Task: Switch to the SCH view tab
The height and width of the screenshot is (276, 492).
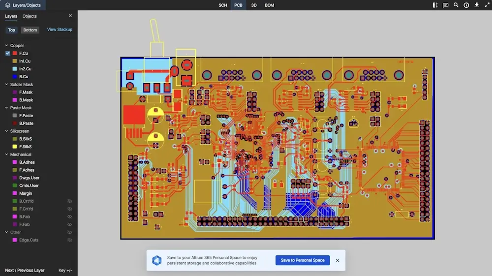Action: (223, 5)
